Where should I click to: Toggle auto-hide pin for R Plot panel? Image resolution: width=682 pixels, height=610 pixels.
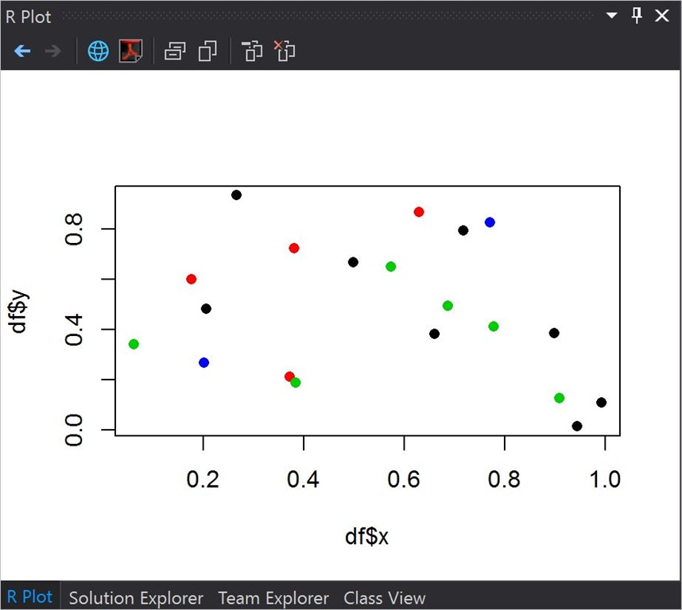tap(637, 16)
